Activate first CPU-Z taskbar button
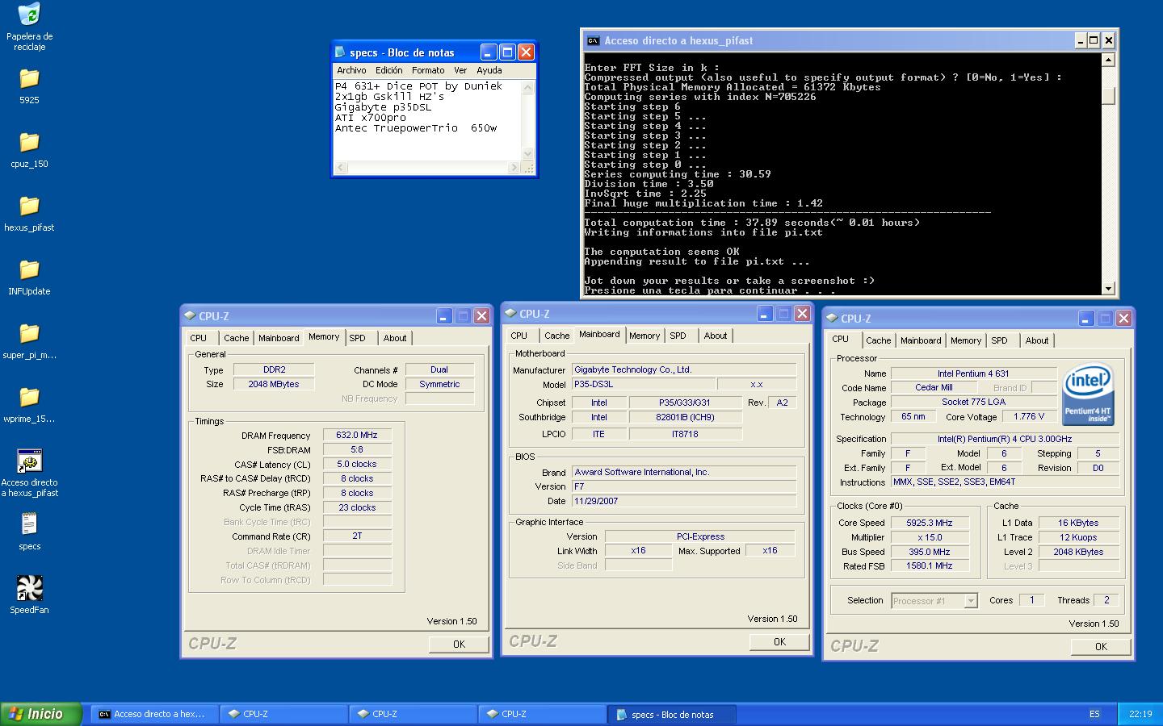The height and width of the screenshot is (726, 1163). 283,714
